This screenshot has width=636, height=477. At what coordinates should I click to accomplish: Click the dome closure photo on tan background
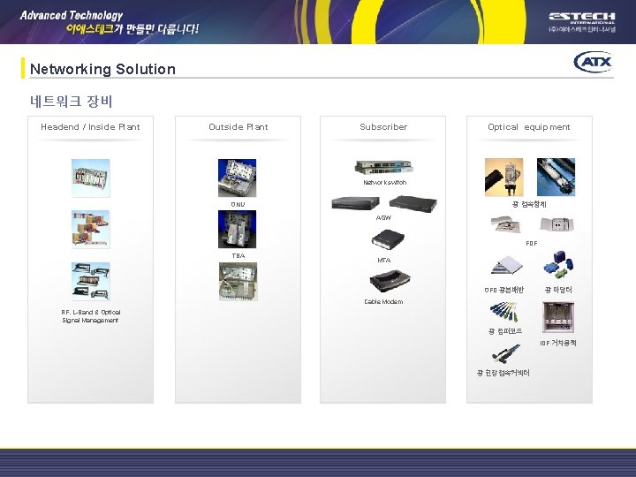(503, 178)
